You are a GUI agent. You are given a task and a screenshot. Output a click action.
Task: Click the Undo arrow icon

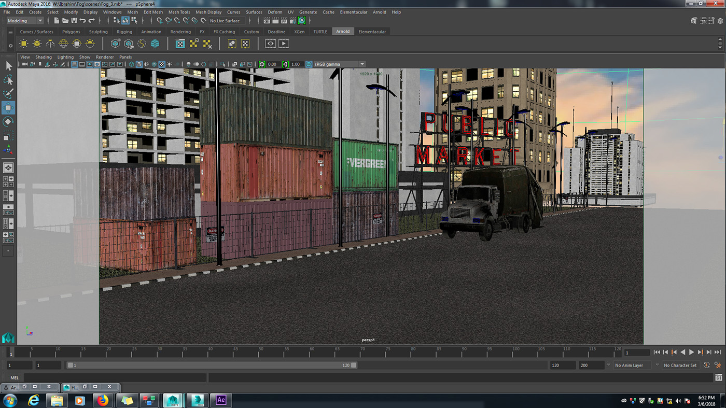point(83,21)
